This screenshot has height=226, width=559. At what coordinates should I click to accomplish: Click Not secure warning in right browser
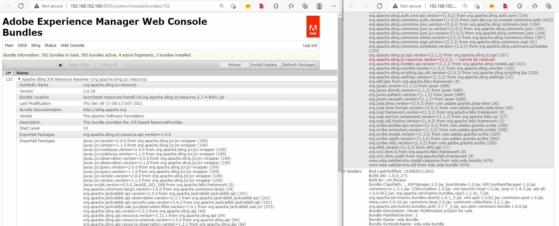pos(407,6)
